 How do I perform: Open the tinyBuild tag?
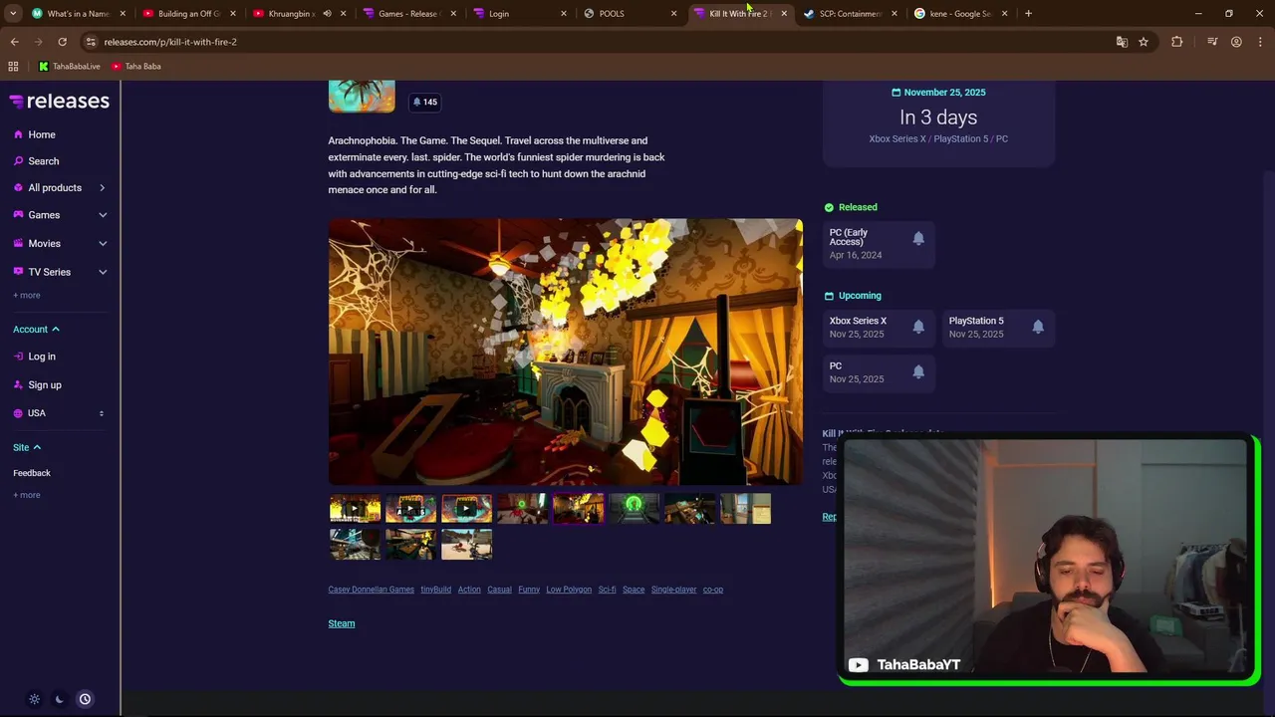(435, 590)
